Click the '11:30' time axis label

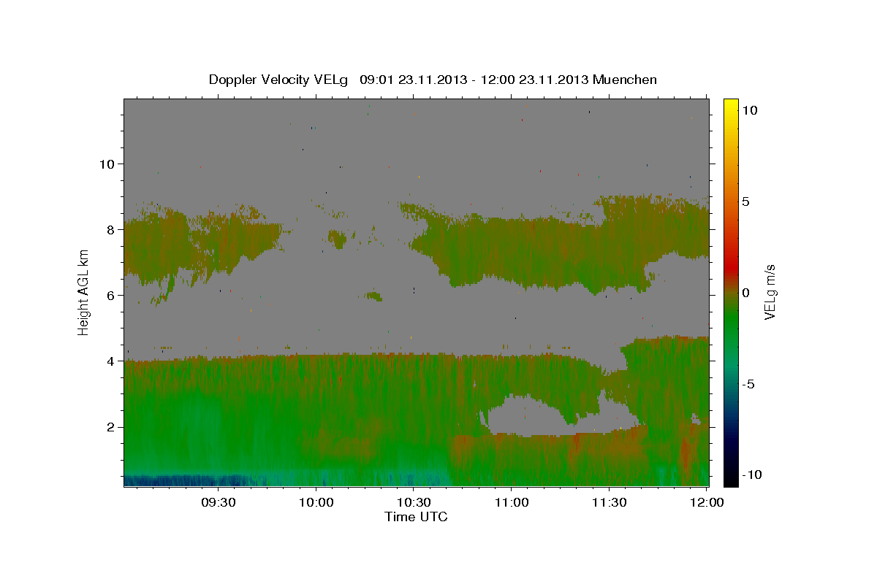click(x=609, y=502)
